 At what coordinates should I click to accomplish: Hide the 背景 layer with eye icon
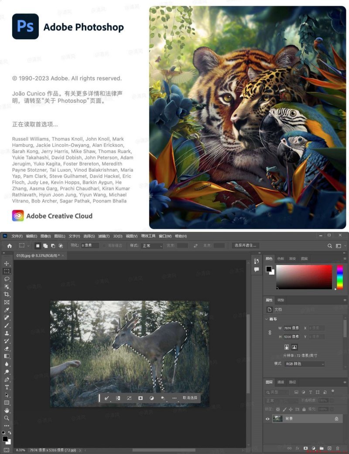(x=268, y=419)
